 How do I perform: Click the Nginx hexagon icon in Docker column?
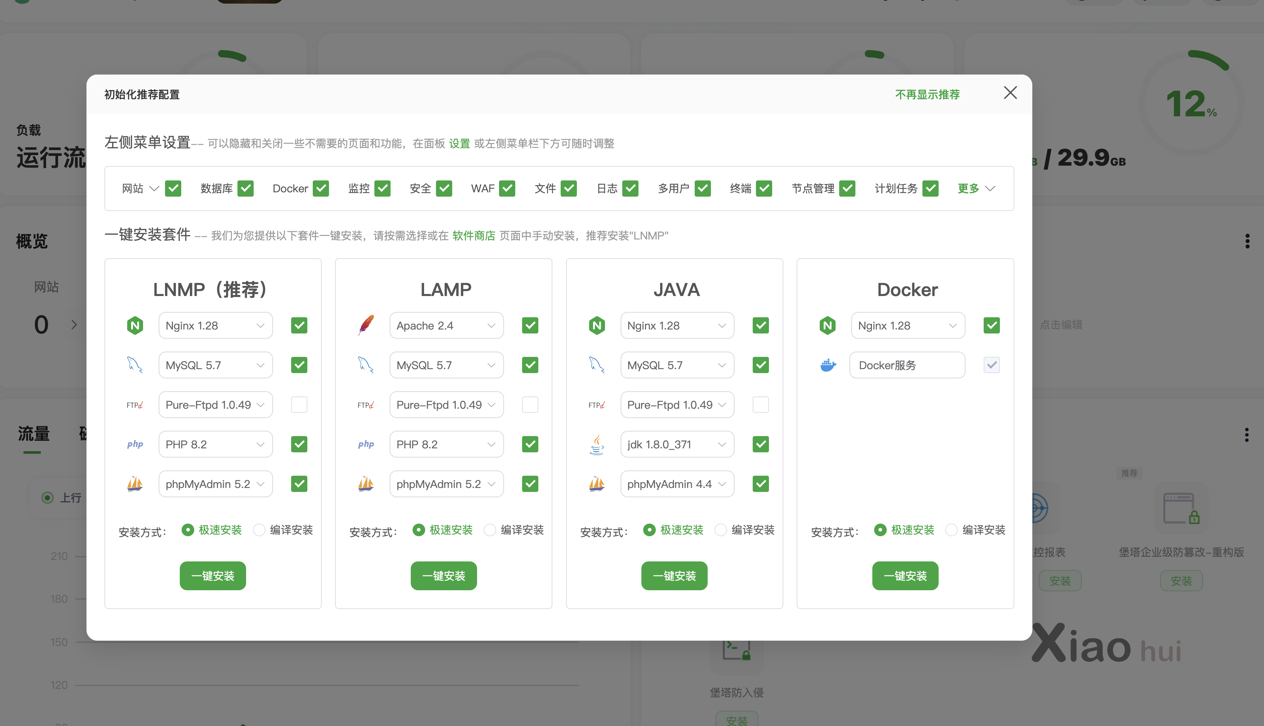pyautogui.click(x=828, y=326)
